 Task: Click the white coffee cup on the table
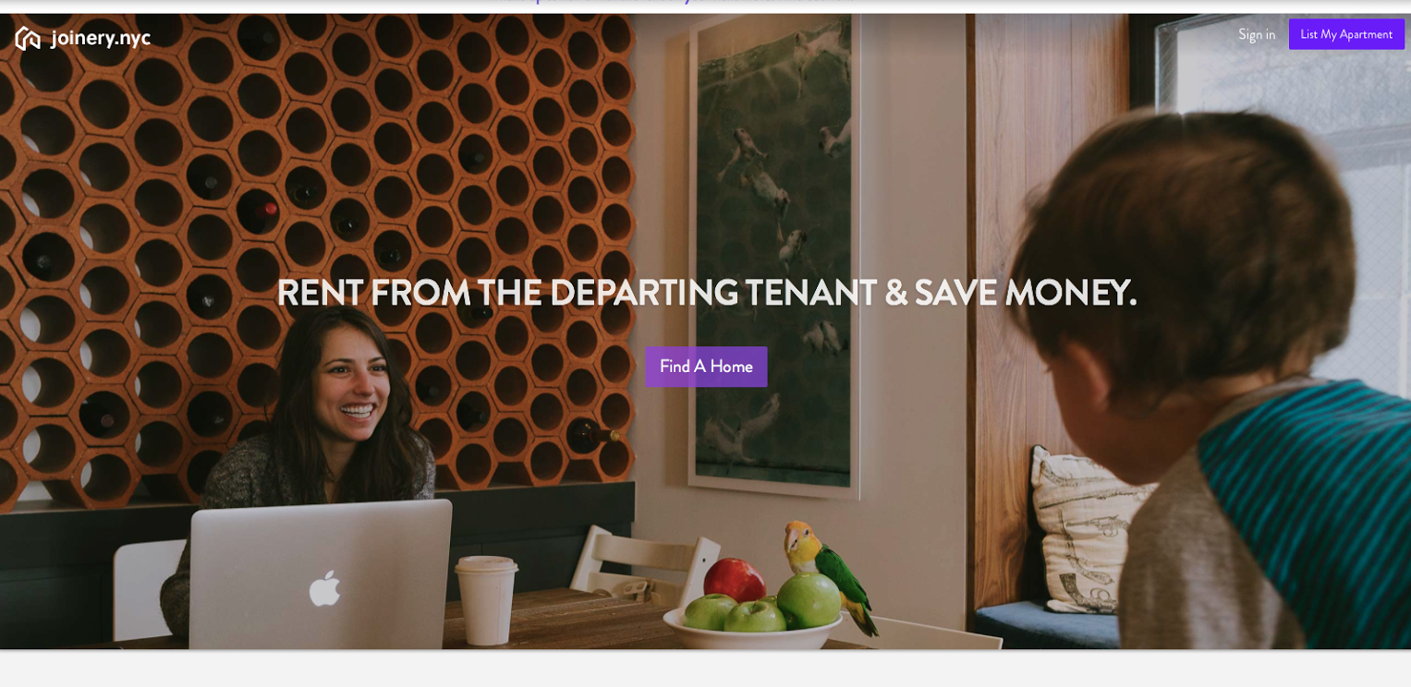point(487,600)
